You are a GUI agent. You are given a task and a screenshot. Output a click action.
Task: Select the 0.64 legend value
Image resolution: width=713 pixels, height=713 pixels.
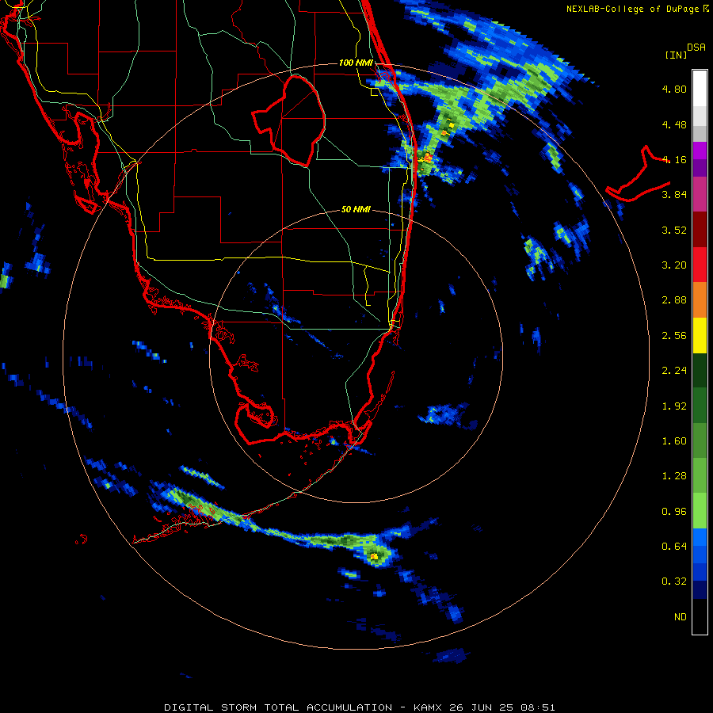coord(674,547)
